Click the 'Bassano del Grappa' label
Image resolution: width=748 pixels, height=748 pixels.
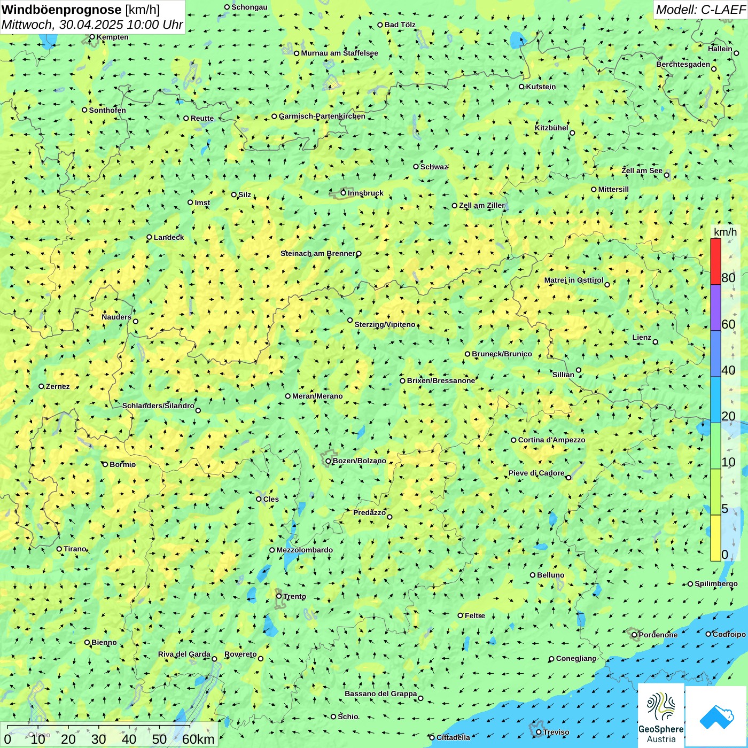[x=380, y=694]
